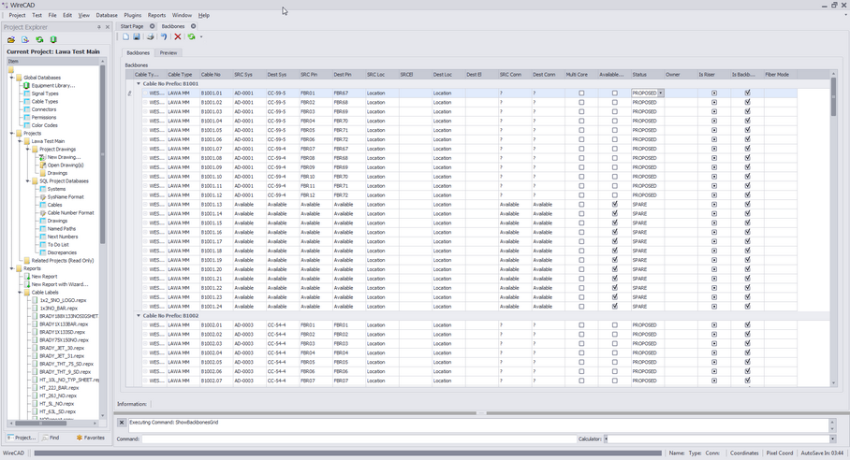
Task: Uncheck Available checkbox for cable B1001.13
Action: click(x=614, y=205)
